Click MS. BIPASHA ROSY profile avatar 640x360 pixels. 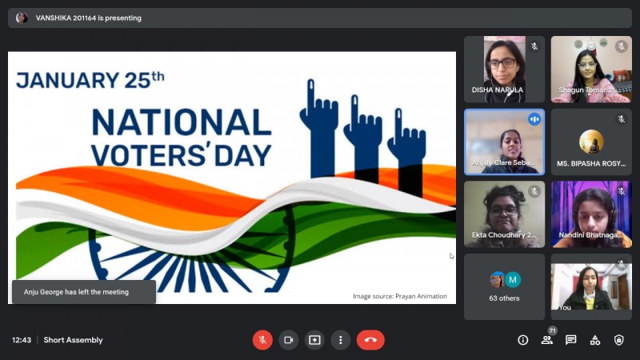click(591, 142)
